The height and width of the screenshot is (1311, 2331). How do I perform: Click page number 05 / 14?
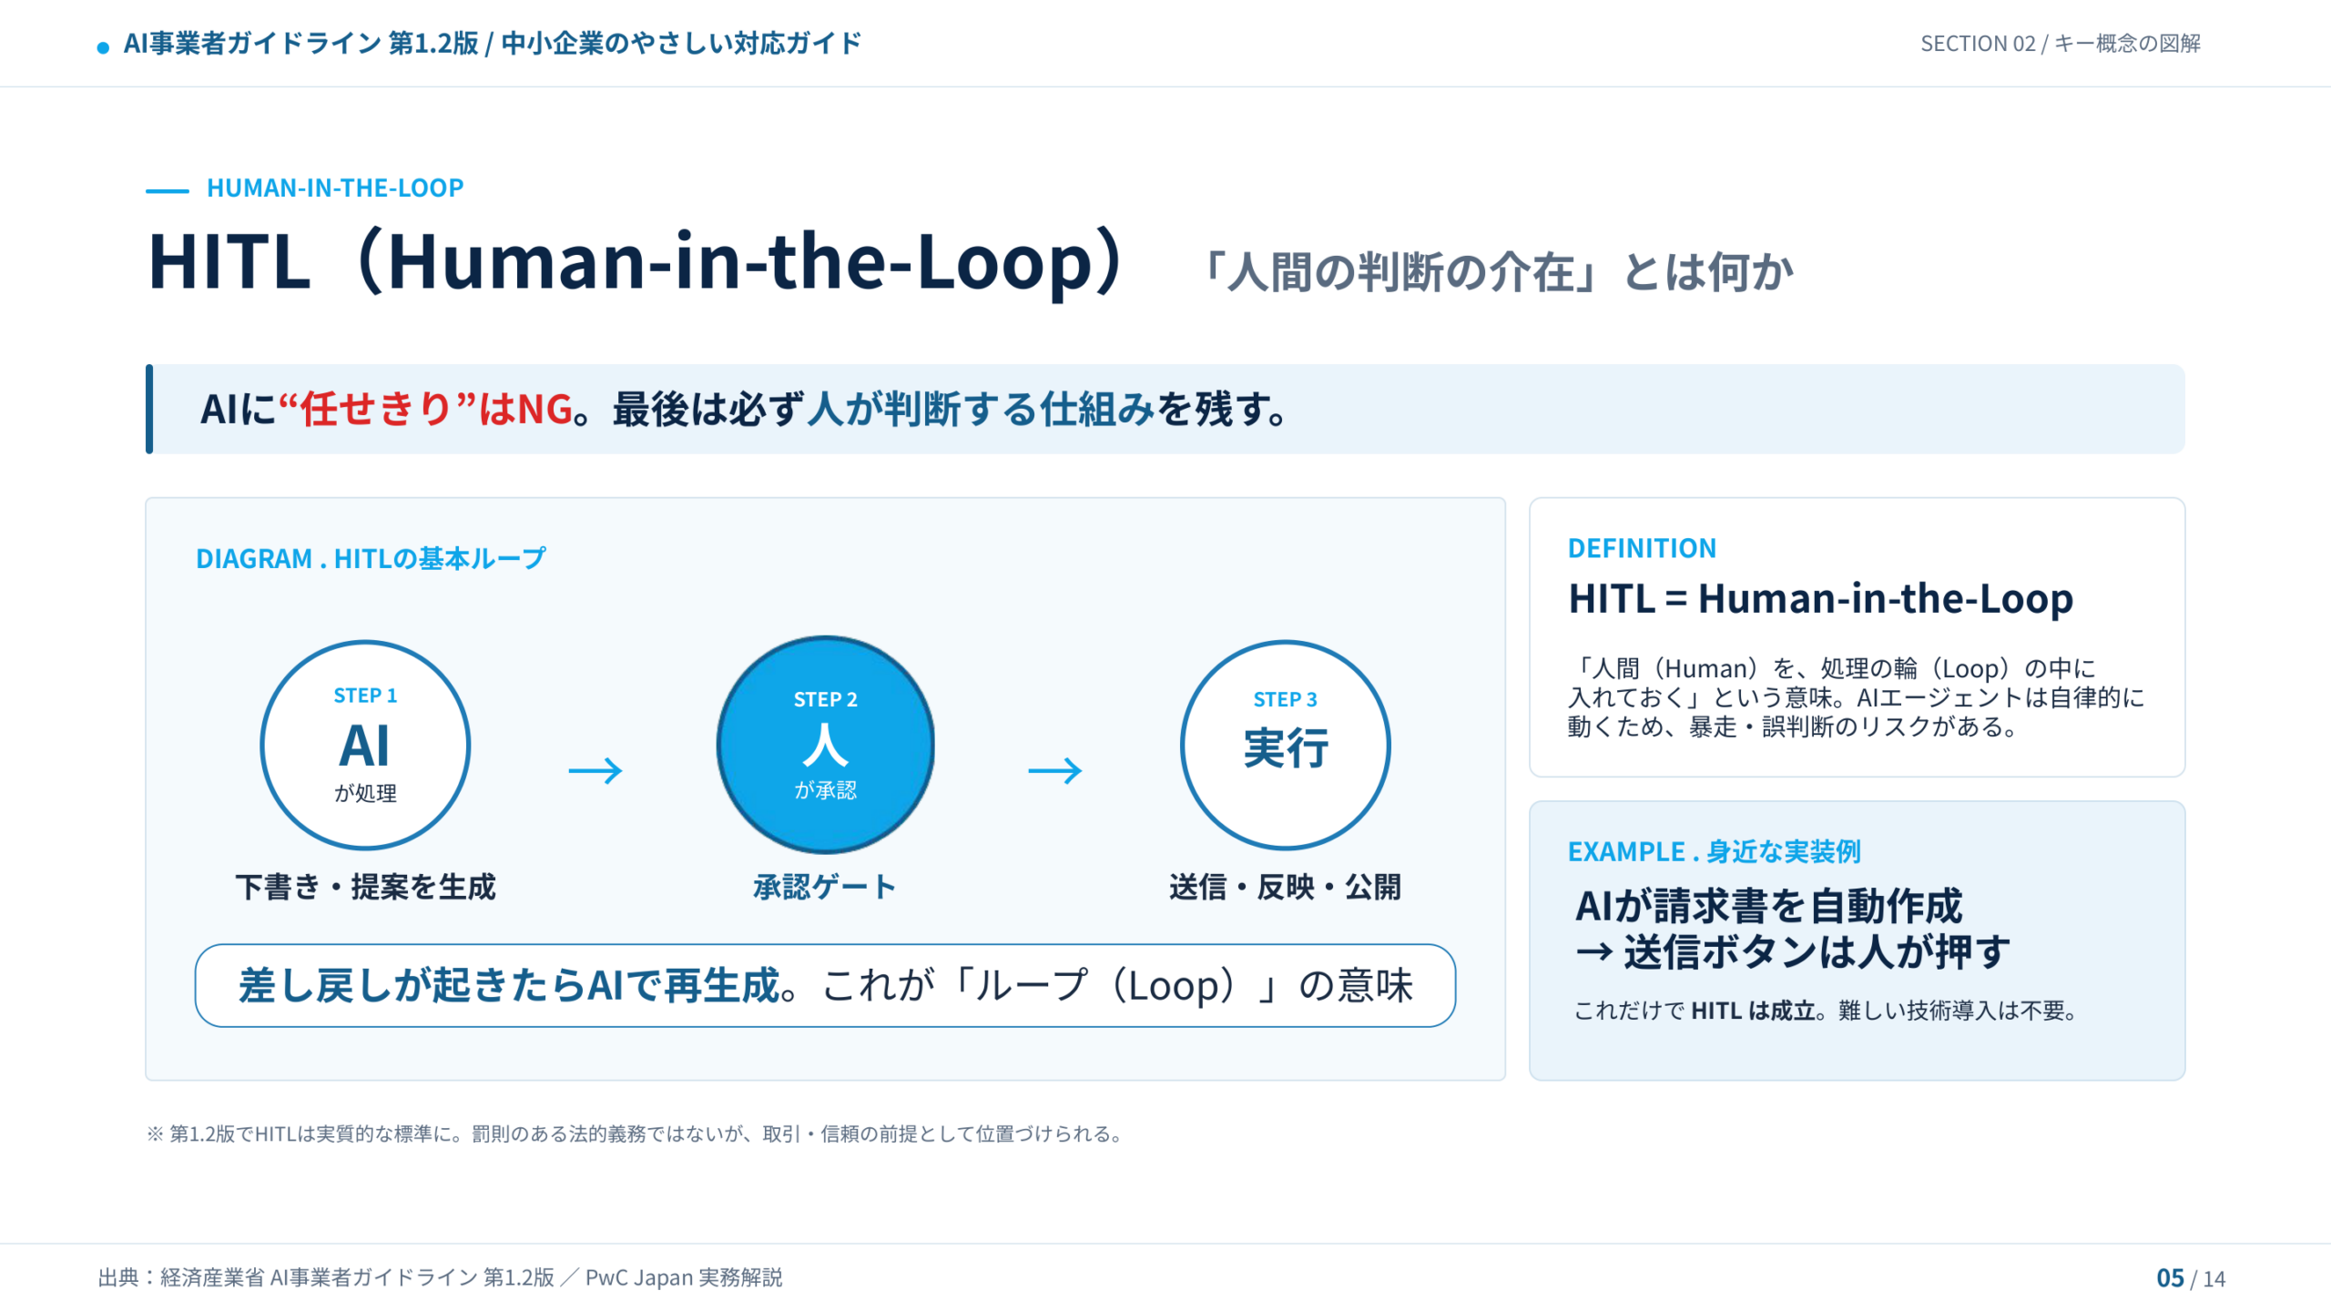pos(2190,1278)
